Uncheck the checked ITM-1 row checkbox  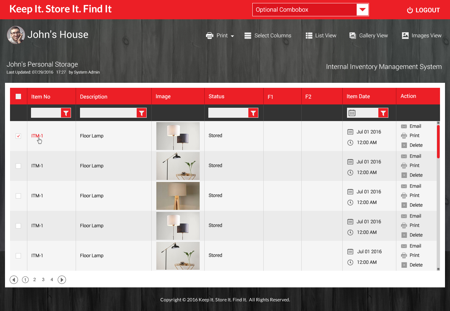[18, 136]
